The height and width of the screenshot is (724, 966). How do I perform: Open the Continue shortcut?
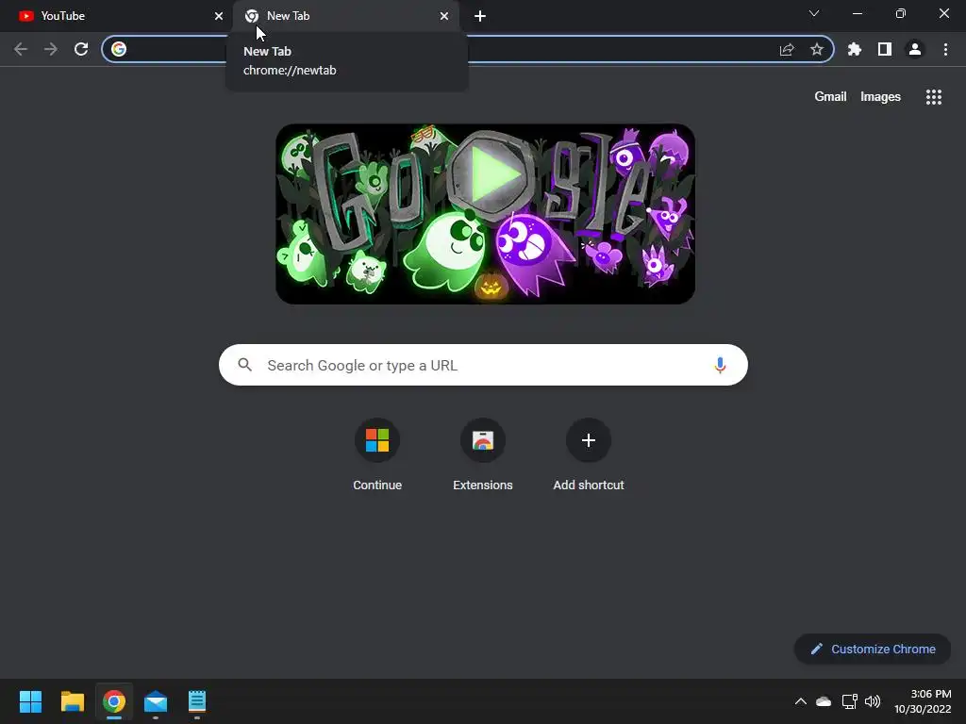pyautogui.click(x=377, y=455)
